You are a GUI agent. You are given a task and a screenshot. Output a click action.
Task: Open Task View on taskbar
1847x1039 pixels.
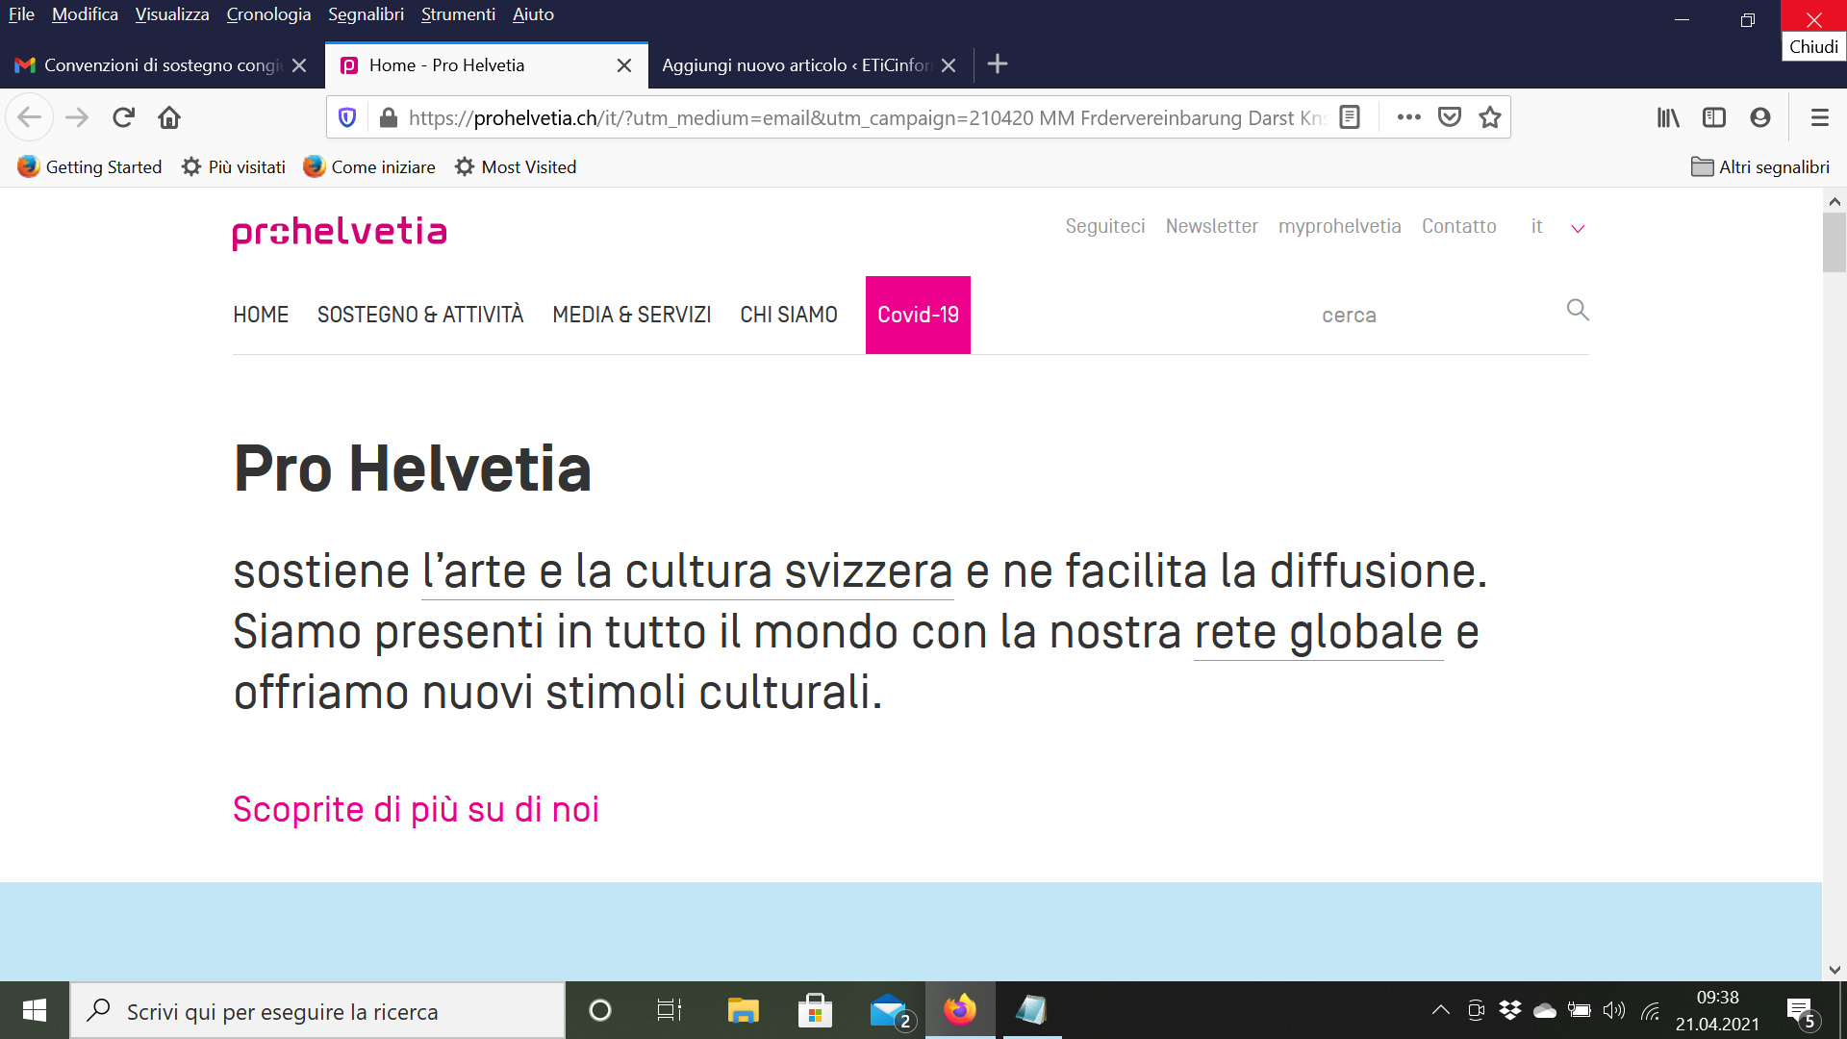(x=670, y=1010)
